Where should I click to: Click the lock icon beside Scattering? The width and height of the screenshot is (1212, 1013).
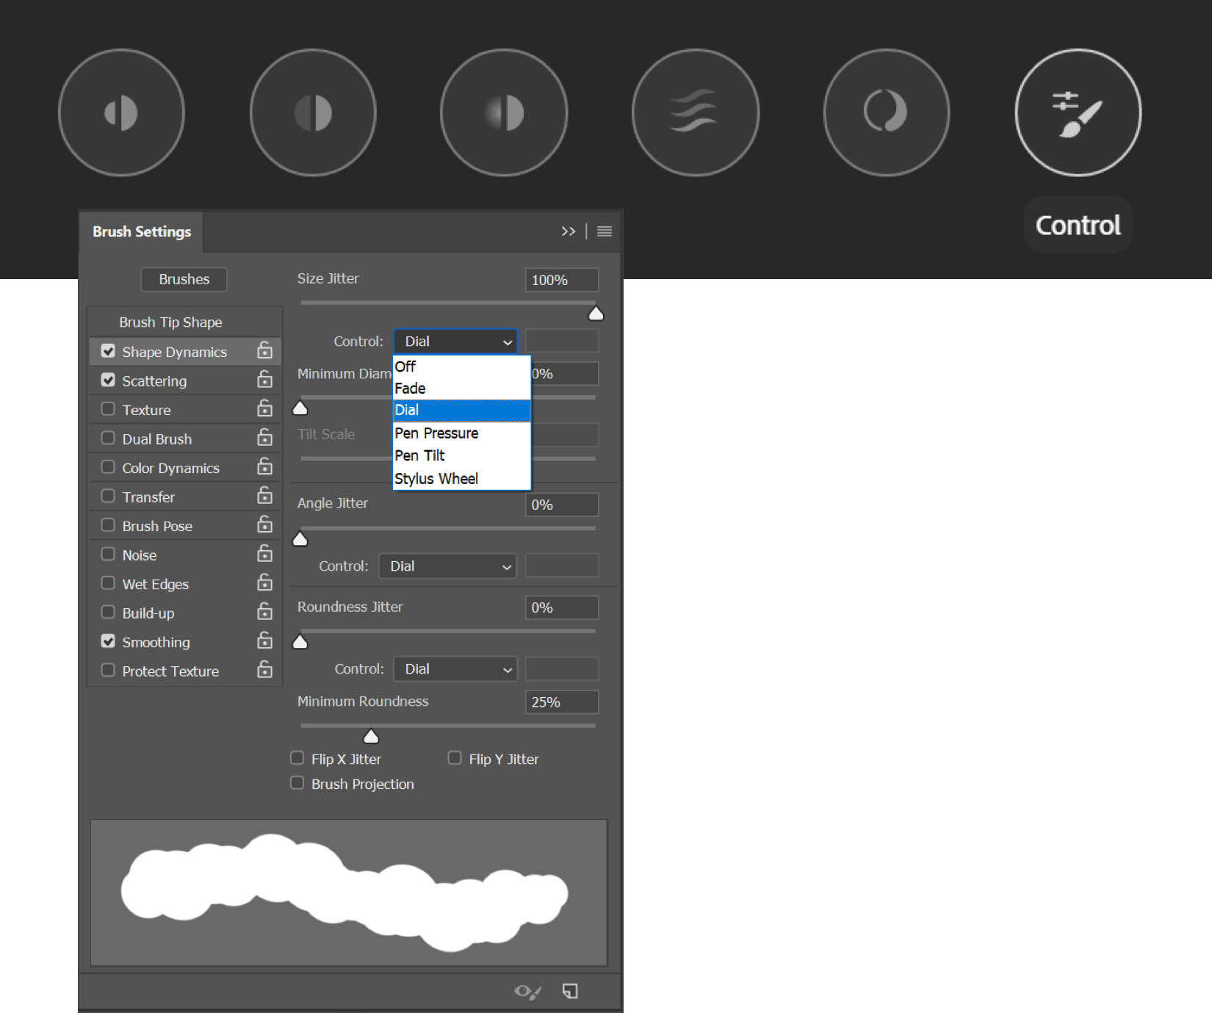264,380
